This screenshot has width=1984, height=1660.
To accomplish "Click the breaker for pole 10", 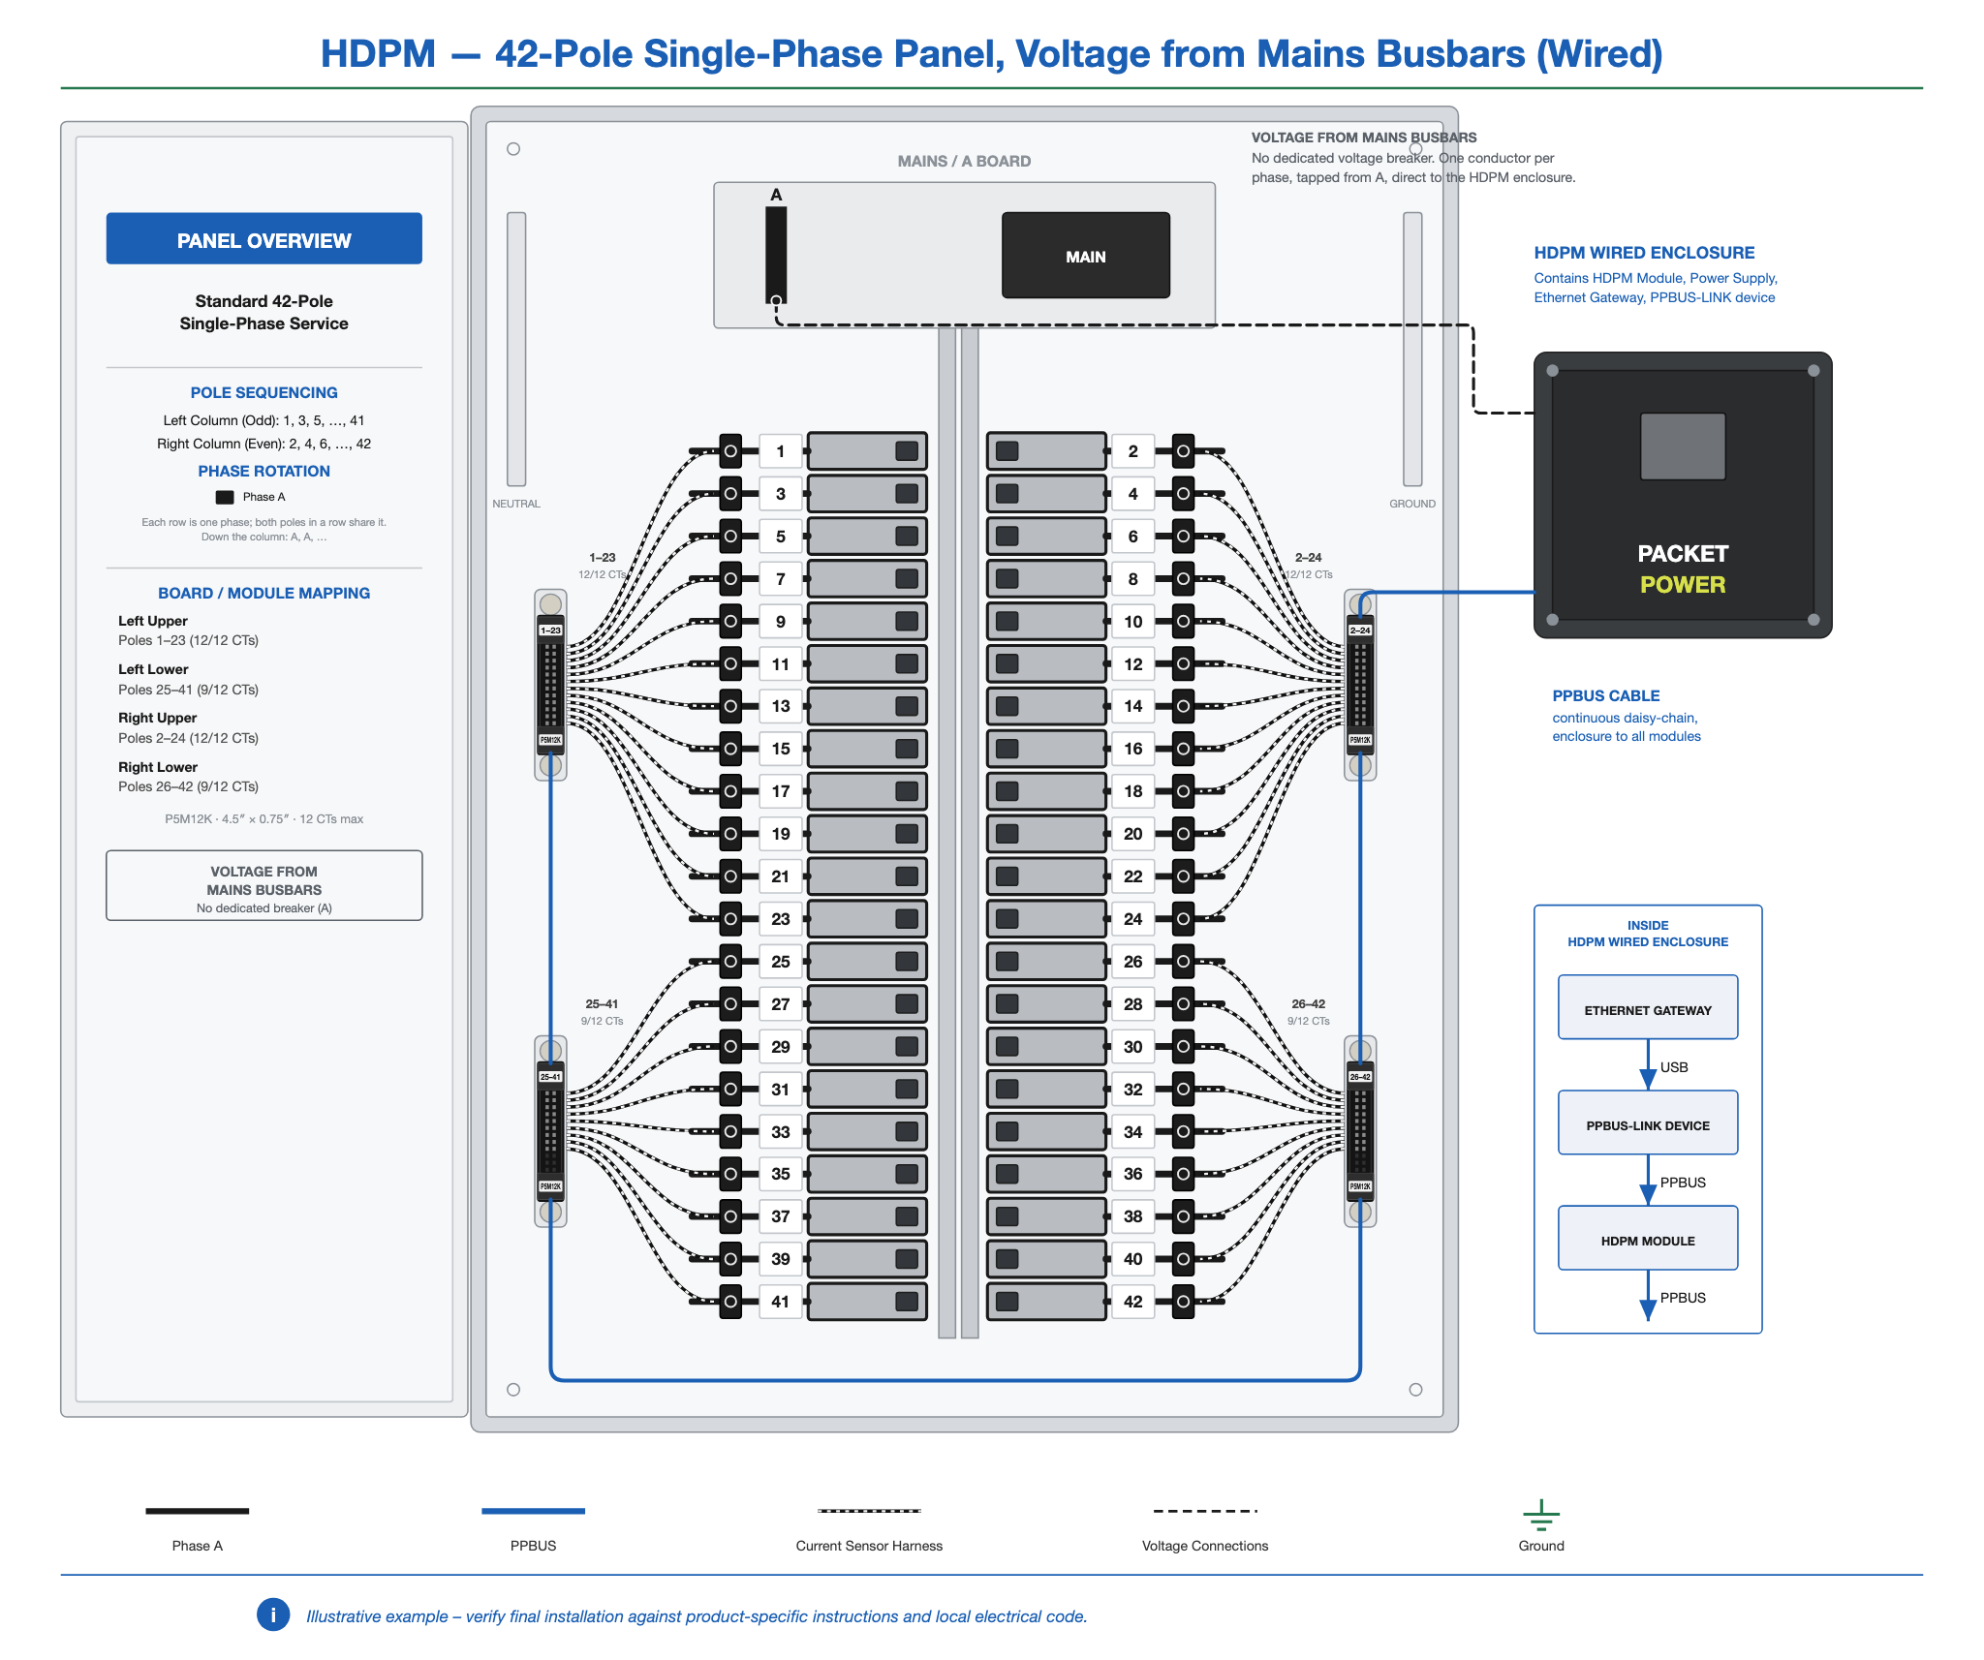I will coord(1046,622).
